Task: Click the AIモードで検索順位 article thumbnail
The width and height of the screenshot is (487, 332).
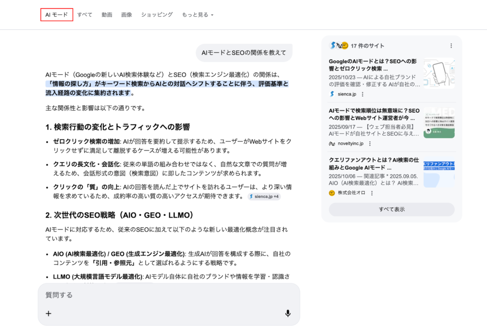Action: pos(439,122)
